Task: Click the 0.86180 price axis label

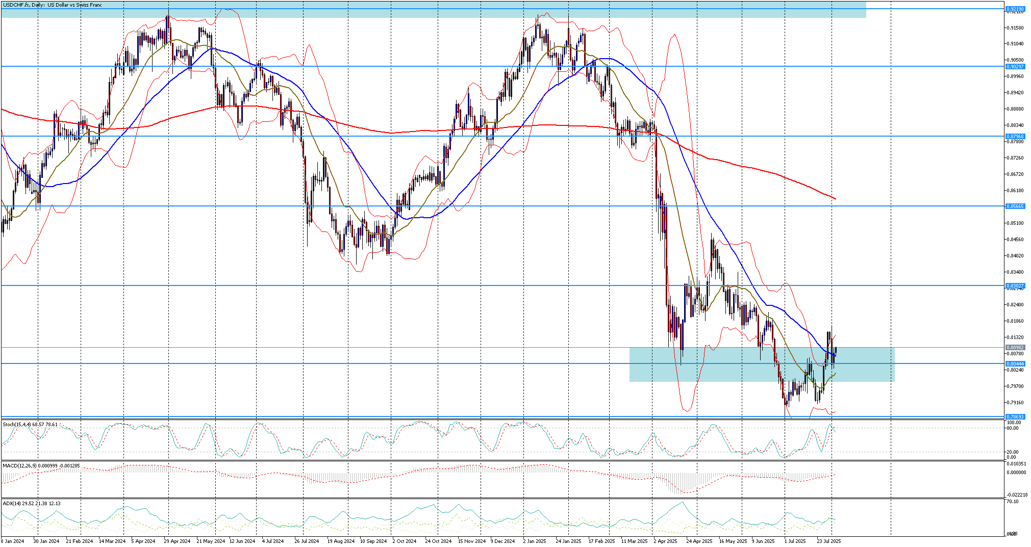Action: [x=1015, y=191]
